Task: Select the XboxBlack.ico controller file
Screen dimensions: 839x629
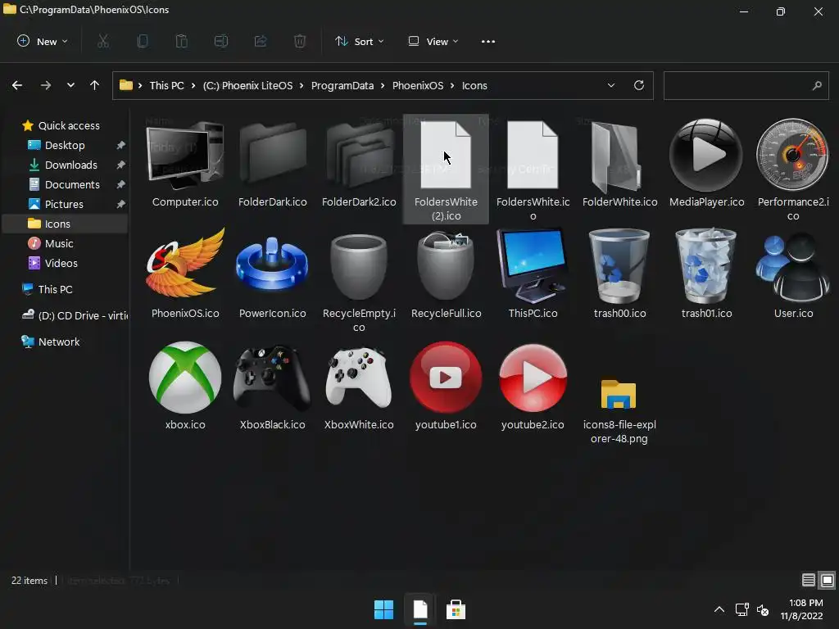Action: pos(272,387)
